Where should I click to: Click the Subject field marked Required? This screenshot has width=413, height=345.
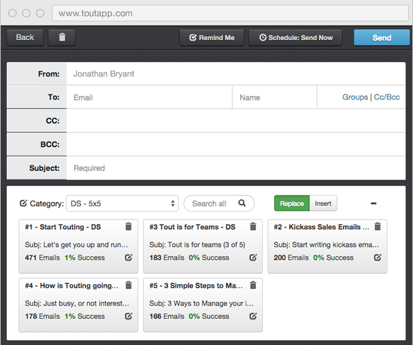tap(236, 168)
